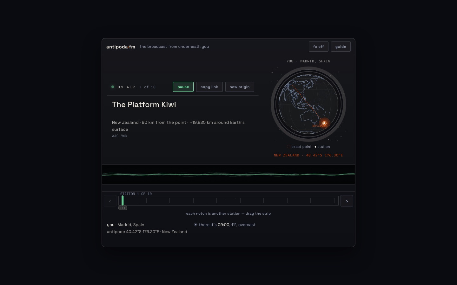457x285 pixels.
Task: Click the AAC 96k format label
Action: coord(120,136)
